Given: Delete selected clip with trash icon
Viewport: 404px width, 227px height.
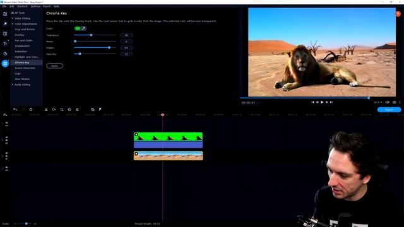Looking at the screenshot, I should click(x=31, y=109).
